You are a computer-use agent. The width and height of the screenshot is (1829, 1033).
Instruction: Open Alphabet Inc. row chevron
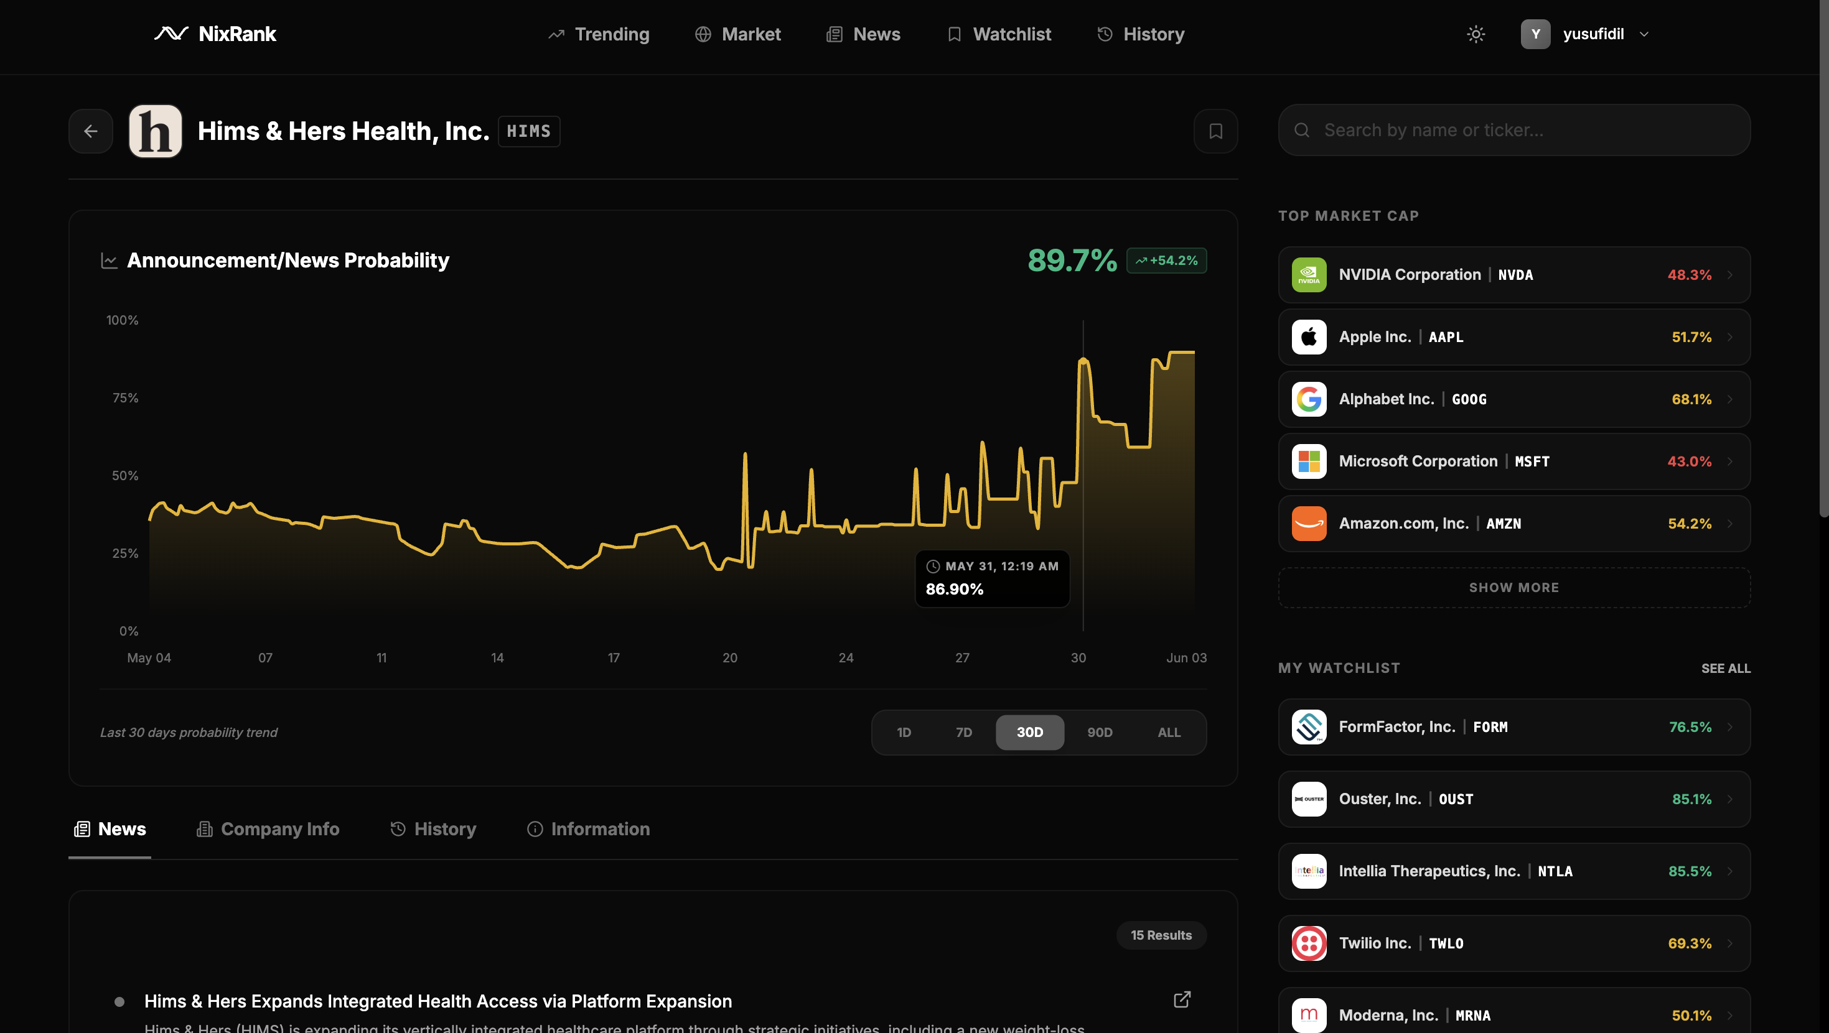point(1730,399)
